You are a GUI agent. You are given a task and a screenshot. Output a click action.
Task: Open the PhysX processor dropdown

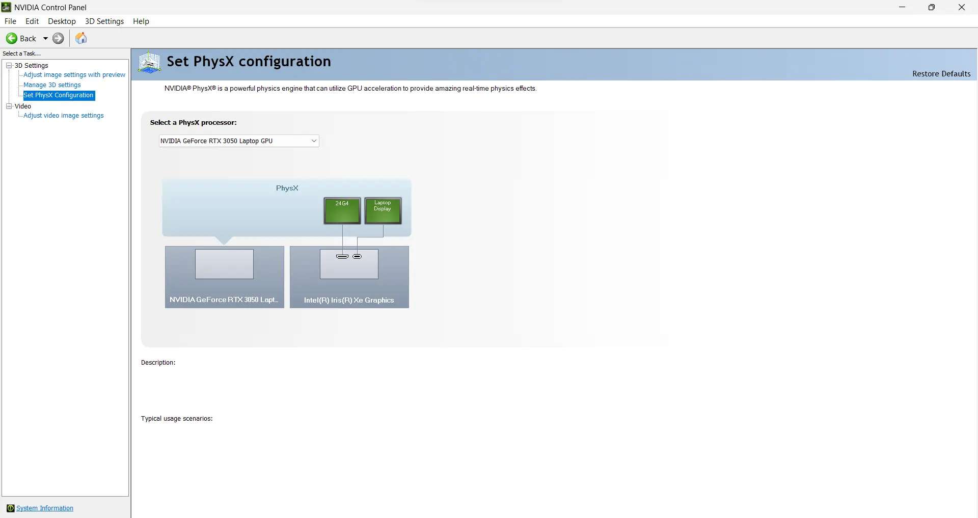tap(239, 141)
